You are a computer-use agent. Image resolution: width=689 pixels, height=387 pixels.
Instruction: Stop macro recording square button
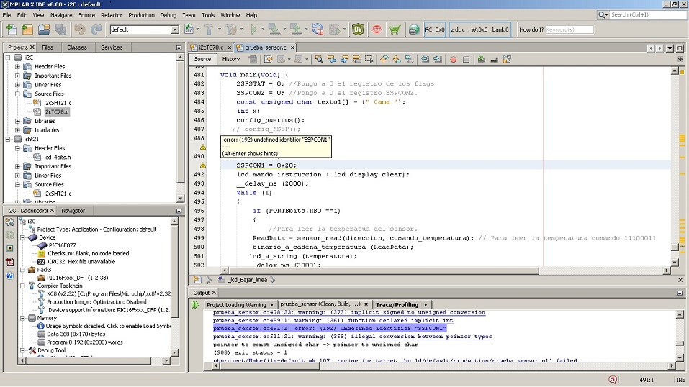pyautogui.click(x=466, y=59)
